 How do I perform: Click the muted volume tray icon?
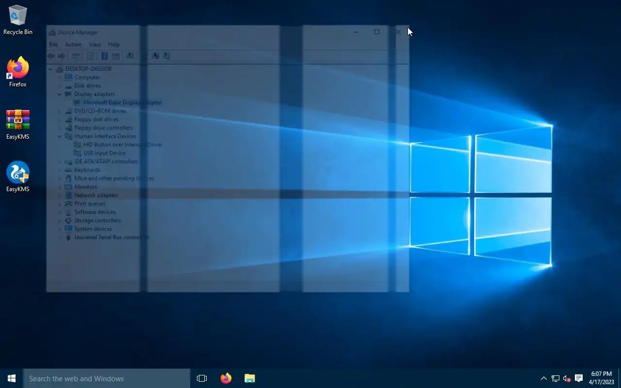567,378
